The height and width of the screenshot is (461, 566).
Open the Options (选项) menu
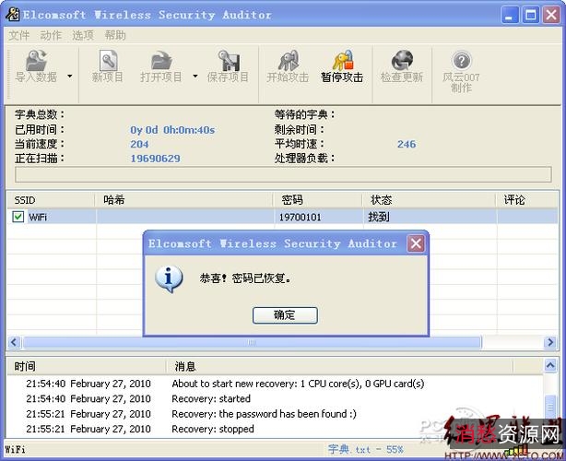point(83,35)
